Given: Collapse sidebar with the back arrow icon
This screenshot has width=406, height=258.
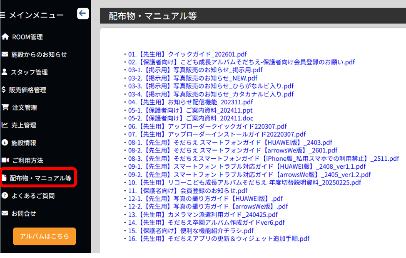Looking at the screenshot, I should click(83, 14).
